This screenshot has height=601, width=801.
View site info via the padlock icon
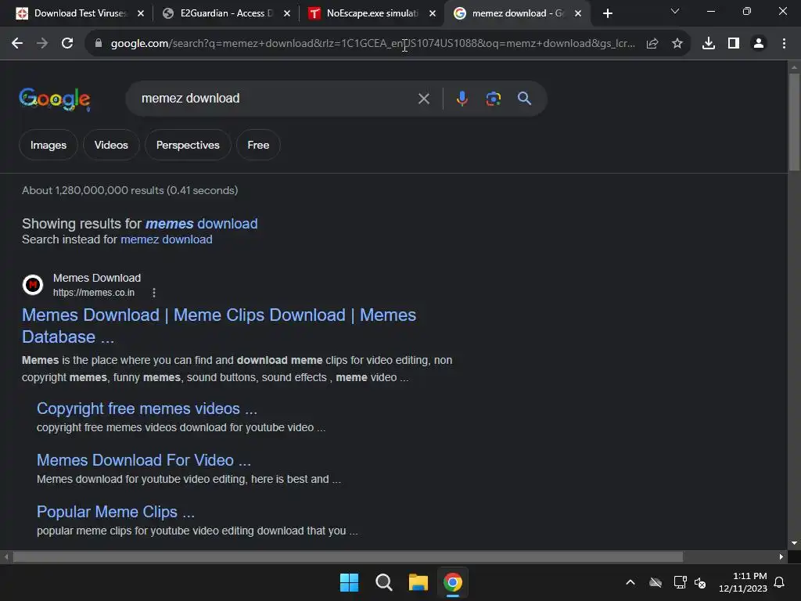pos(99,44)
